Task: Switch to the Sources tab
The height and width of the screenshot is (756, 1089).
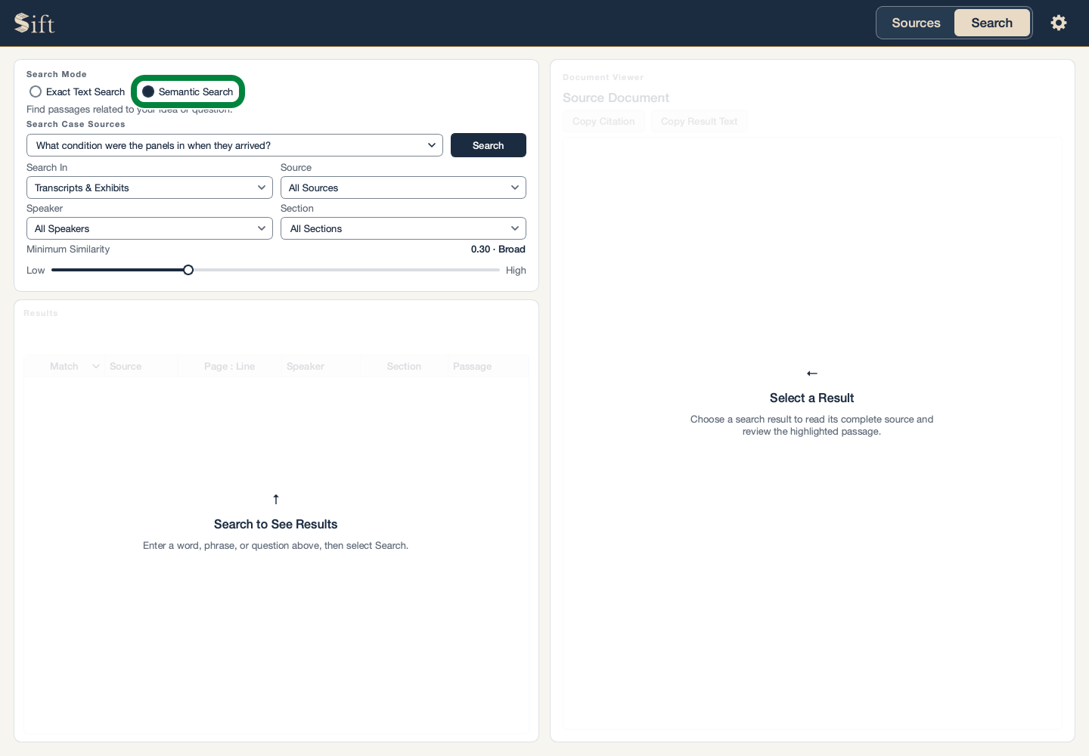Action: [x=916, y=23]
